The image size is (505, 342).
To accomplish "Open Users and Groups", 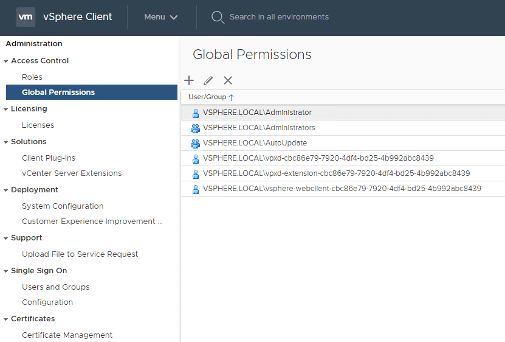I will pos(56,287).
